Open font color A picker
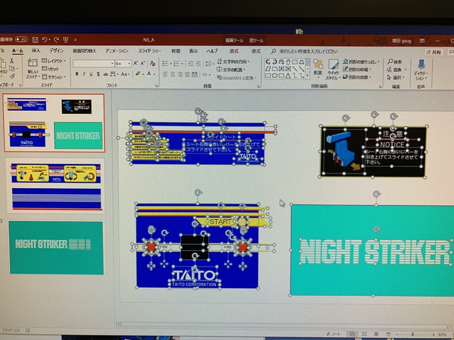 click(x=151, y=74)
